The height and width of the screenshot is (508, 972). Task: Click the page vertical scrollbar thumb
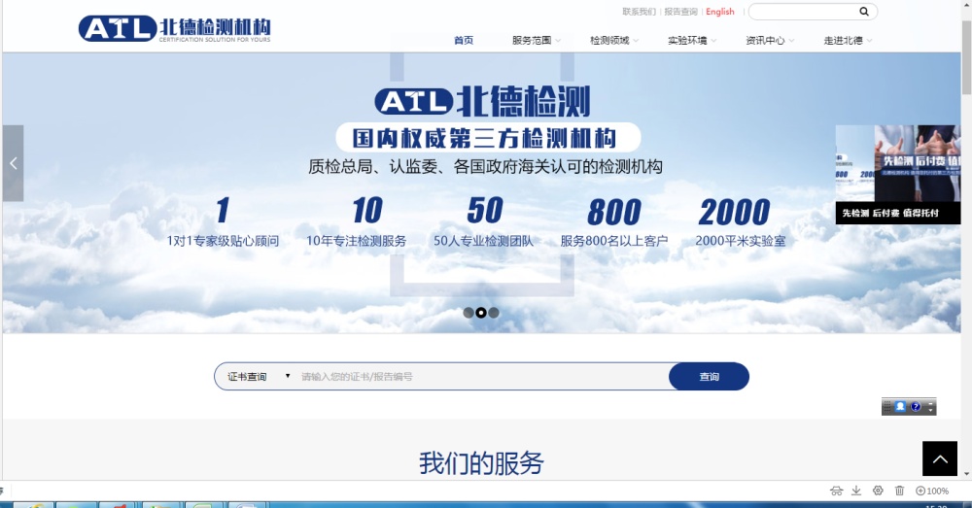tap(966, 57)
